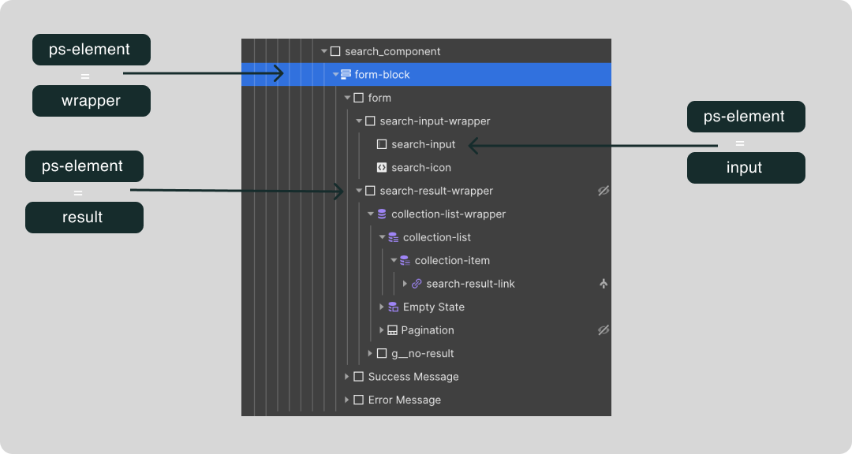This screenshot has width=852, height=454.
Task: Click the collection-list icon
Action: click(x=392, y=236)
